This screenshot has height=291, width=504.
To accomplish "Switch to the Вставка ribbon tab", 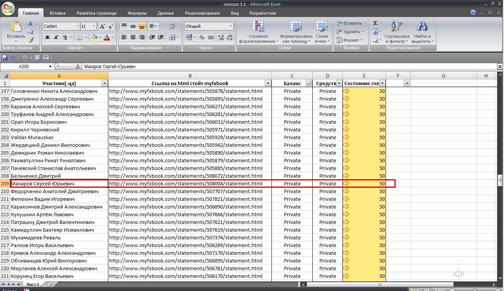I will 57,13.
